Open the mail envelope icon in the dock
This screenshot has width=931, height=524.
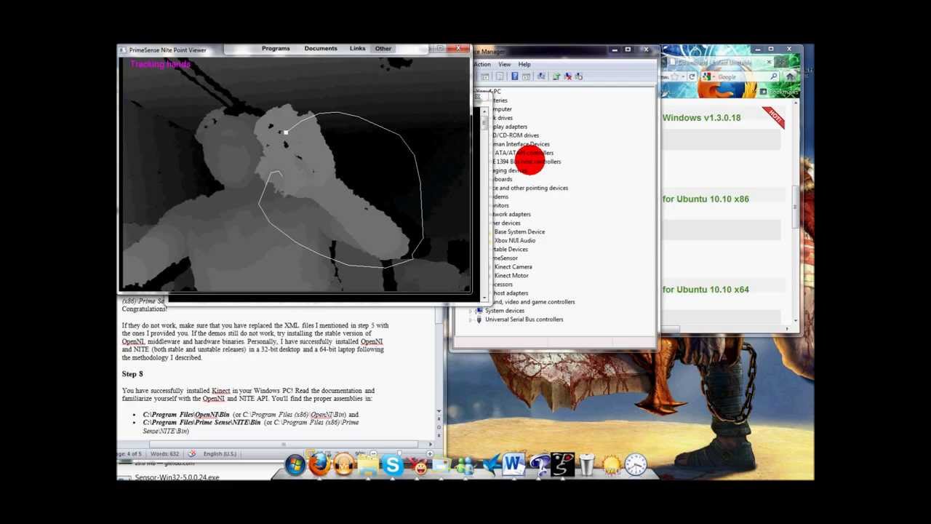pos(441,464)
